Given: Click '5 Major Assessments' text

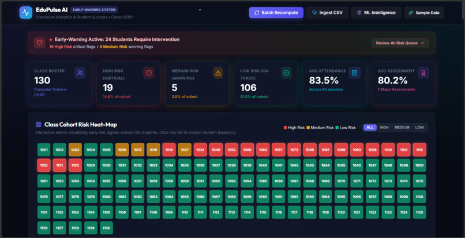Looking at the screenshot, I should 396,89.
